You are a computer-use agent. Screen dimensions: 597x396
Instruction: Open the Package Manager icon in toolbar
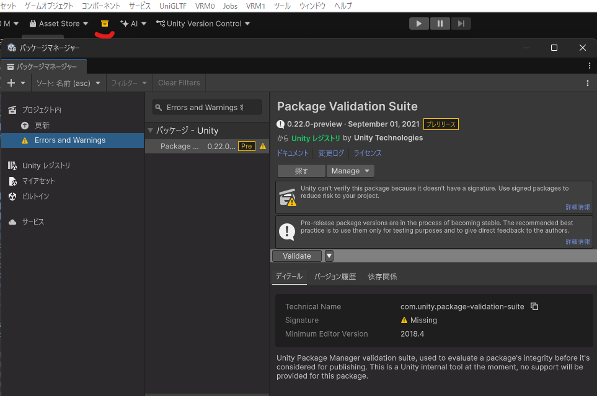pyautogui.click(x=104, y=24)
